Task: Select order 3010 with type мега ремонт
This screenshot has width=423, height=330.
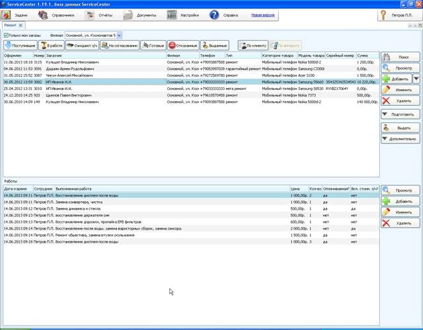Action: [191, 89]
